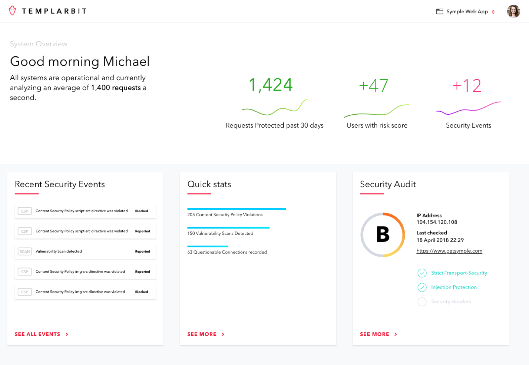Click the Good morning Michael greeting
Image resolution: width=529 pixels, height=365 pixels.
tap(80, 61)
